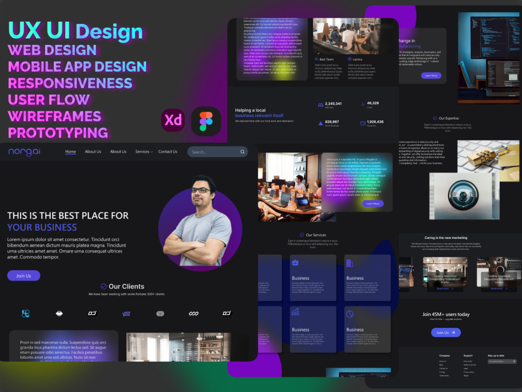The image size is (522, 392).
Task: Click the blue four-shape client logo
Action: (x=26, y=313)
